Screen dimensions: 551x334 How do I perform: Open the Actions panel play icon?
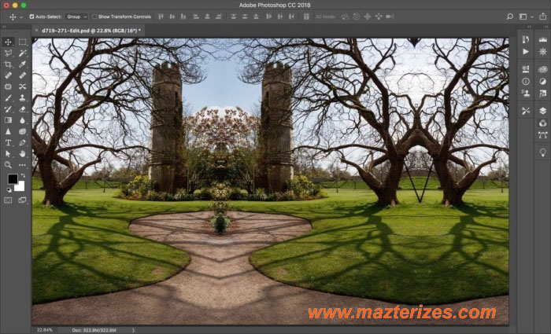[x=526, y=52]
